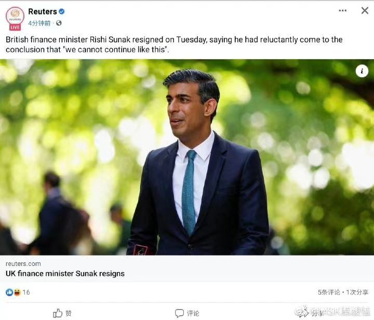Click the blue verified badge beside Reuters
The height and width of the screenshot is (320, 374).
coord(62,11)
